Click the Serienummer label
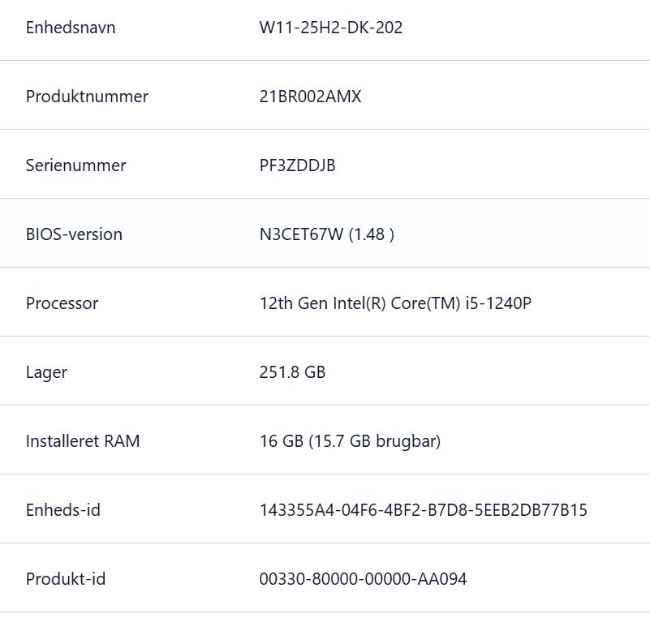The height and width of the screenshot is (618, 650). point(75,165)
